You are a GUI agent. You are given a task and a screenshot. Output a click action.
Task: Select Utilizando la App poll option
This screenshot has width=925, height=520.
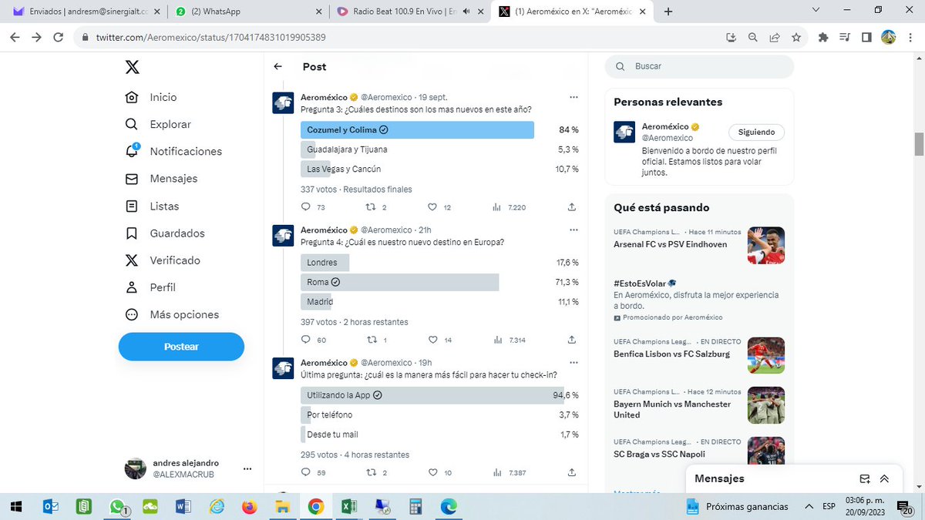pos(439,395)
